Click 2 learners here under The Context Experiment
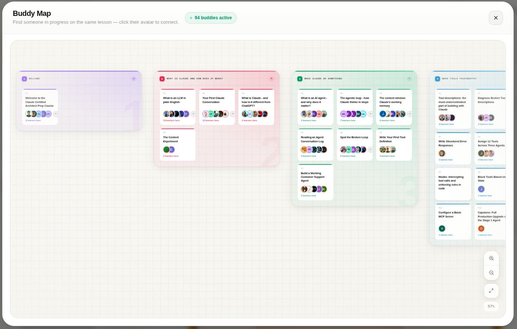 coord(171,156)
